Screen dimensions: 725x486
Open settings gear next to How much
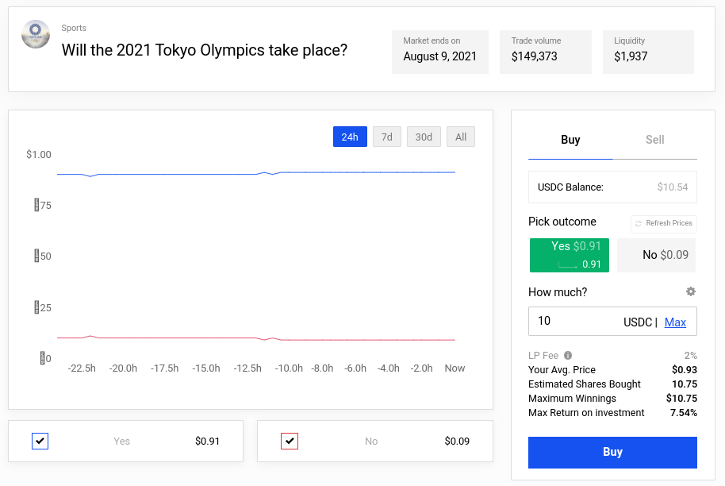pyautogui.click(x=691, y=291)
